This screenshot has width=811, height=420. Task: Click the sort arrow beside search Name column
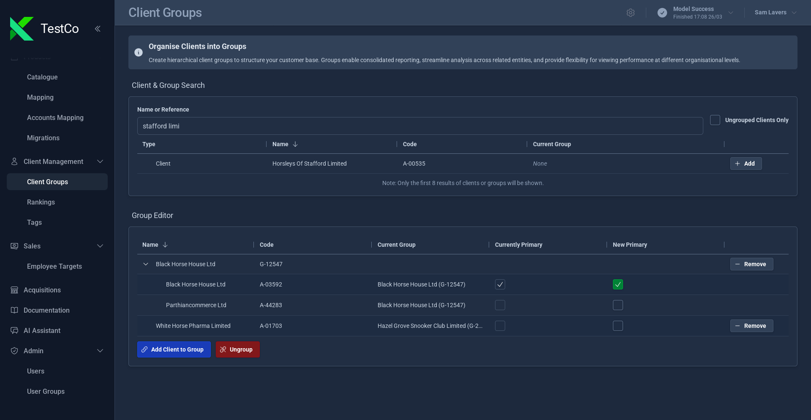295,144
